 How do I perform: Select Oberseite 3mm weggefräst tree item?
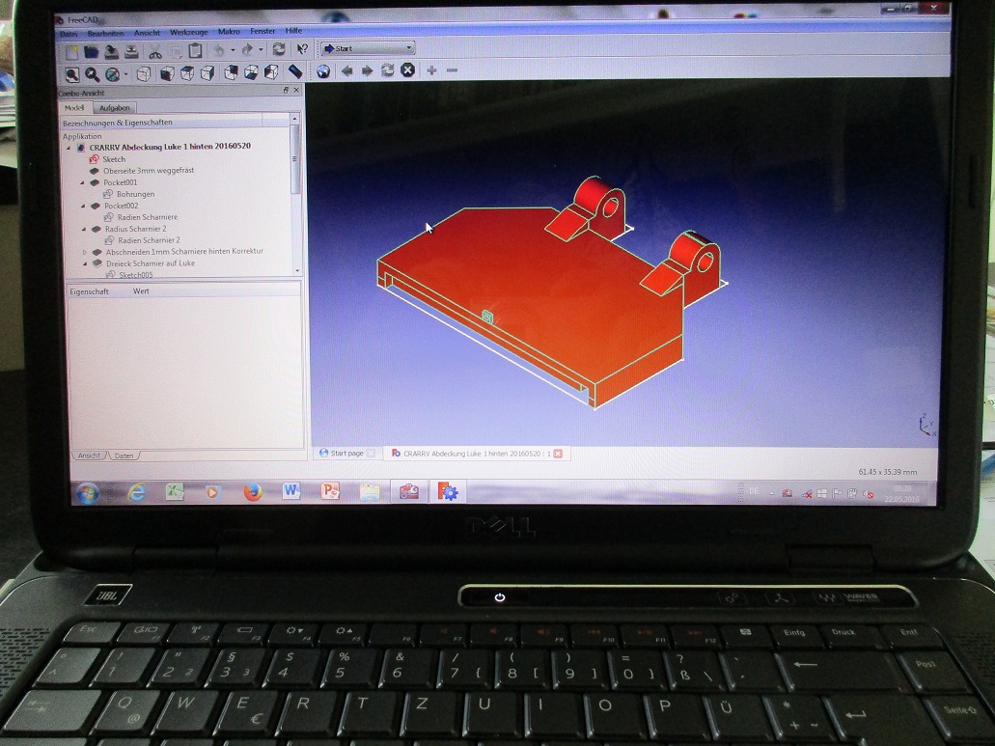tap(149, 171)
